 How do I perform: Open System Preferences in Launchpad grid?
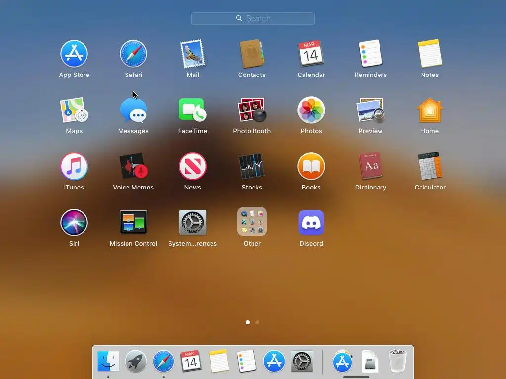(x=193, y=223)
